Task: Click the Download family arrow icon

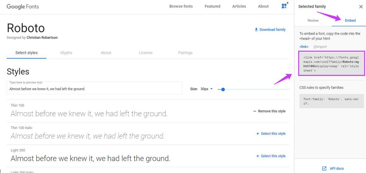Action: (256, 30)
